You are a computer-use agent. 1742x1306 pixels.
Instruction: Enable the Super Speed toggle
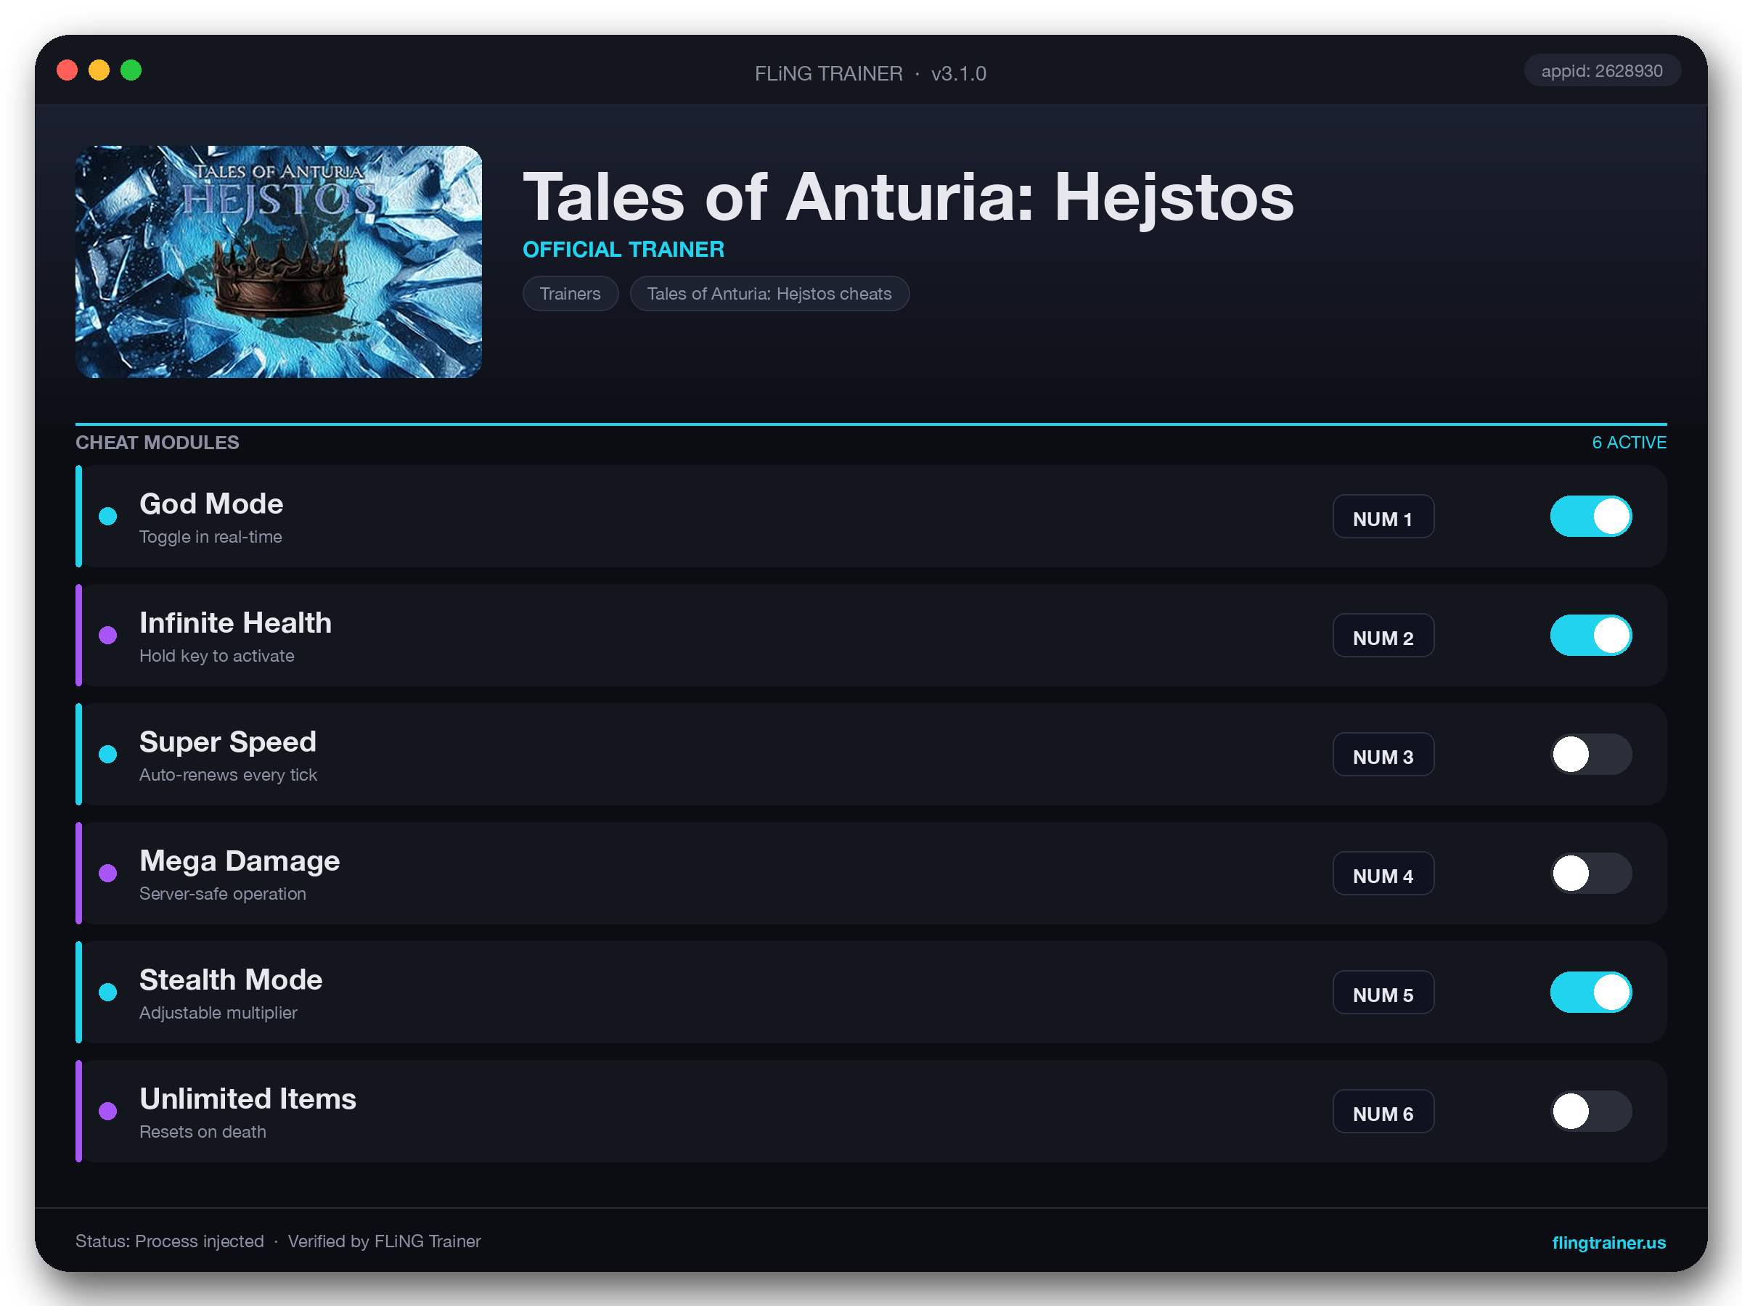pos(1591,754)
